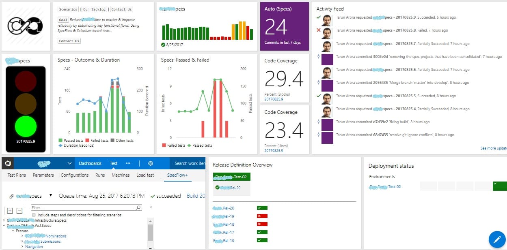This screenshot has height=250, width=507.
Task: Expand the Navigation tree node
Action: coord(22,247)
